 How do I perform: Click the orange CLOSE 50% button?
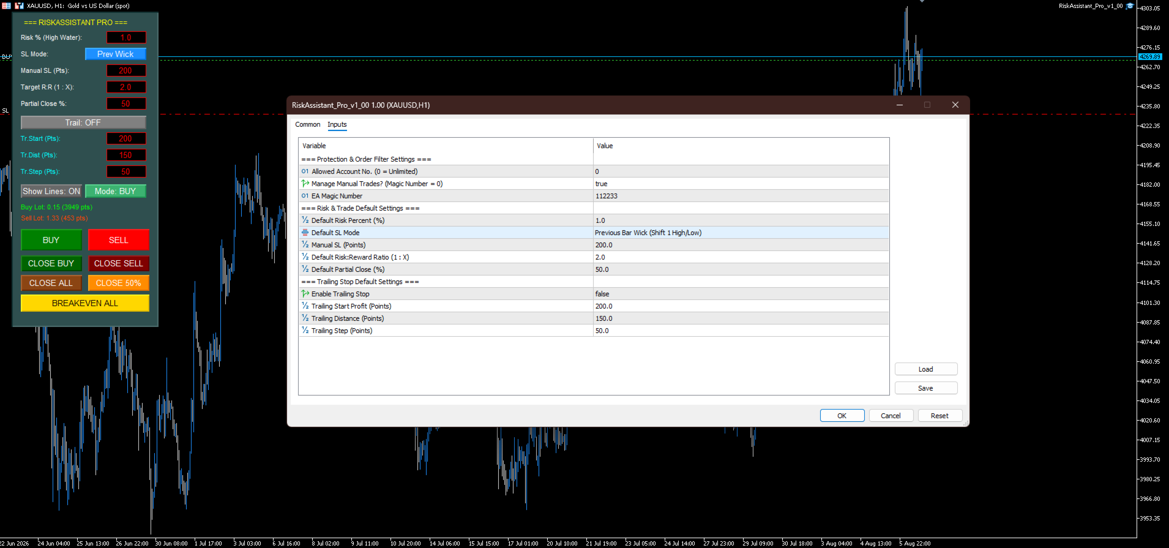[119, 283]
